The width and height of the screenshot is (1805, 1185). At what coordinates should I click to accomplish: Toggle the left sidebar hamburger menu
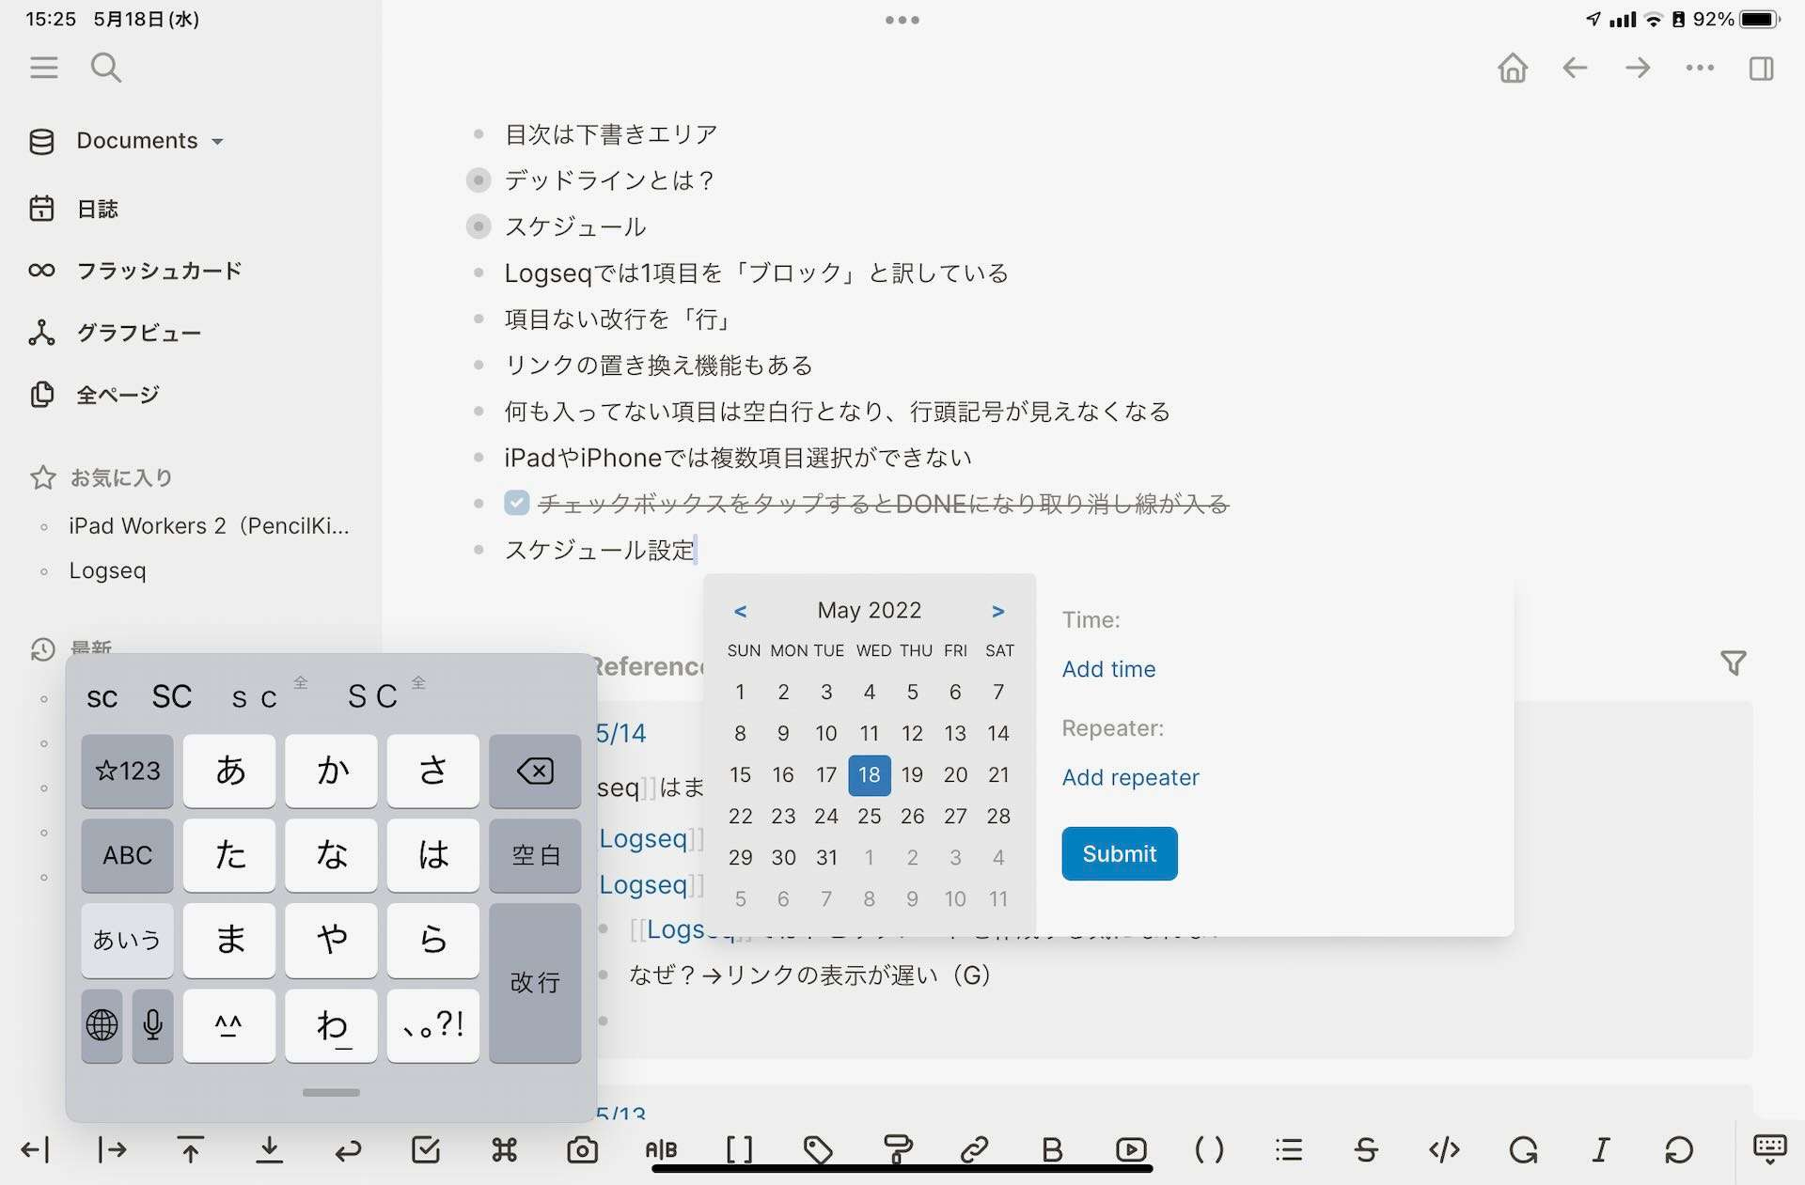pos(43,68)
